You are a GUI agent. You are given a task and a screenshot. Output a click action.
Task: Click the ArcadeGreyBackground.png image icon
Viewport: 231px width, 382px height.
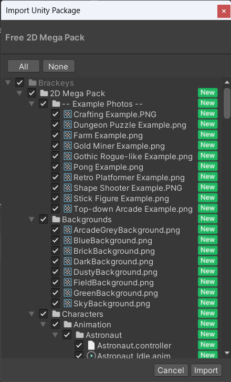point(67,230)
